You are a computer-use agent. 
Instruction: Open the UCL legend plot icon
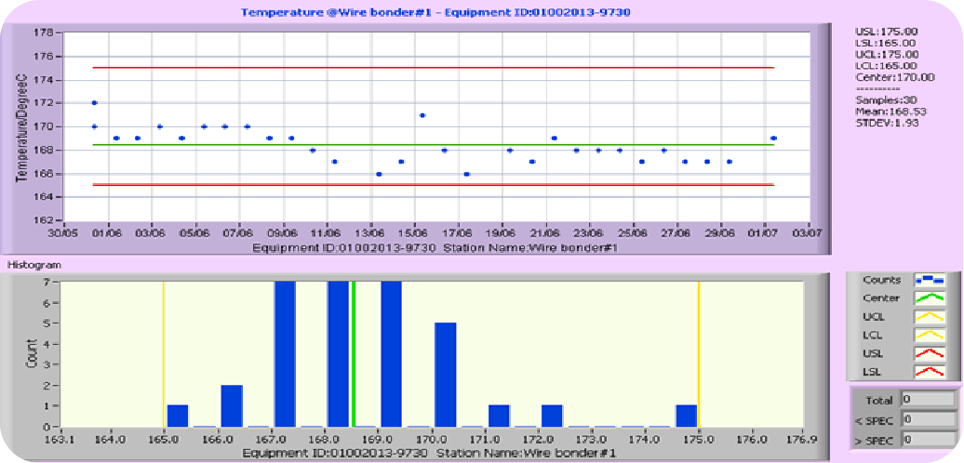pos(930,316)
